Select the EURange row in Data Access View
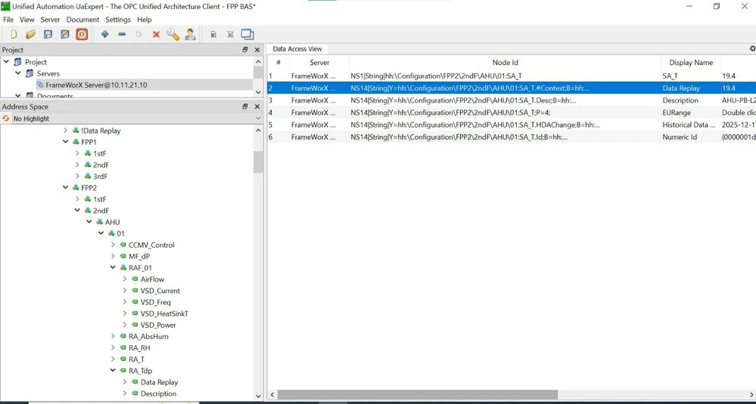 512,113
